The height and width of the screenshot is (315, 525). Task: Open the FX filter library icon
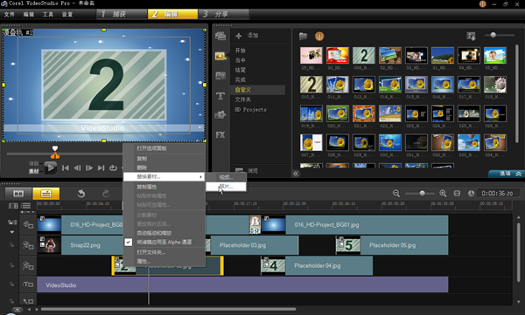[220, 135]
